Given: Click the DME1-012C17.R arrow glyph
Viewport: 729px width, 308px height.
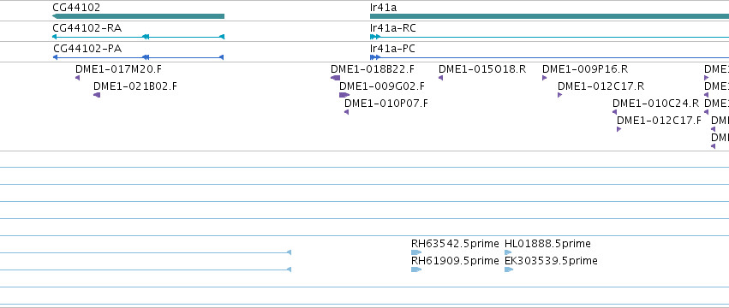Looking at the screenshot, I should point(559,95).
